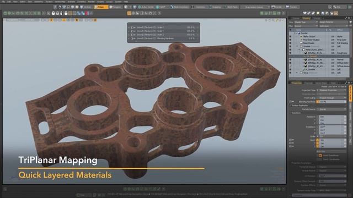Image resolution: width=353 pixels, height=198 pixels.
Task: Open the Horizontal Repeat dropdown
Action: click(x=332, y=167)
